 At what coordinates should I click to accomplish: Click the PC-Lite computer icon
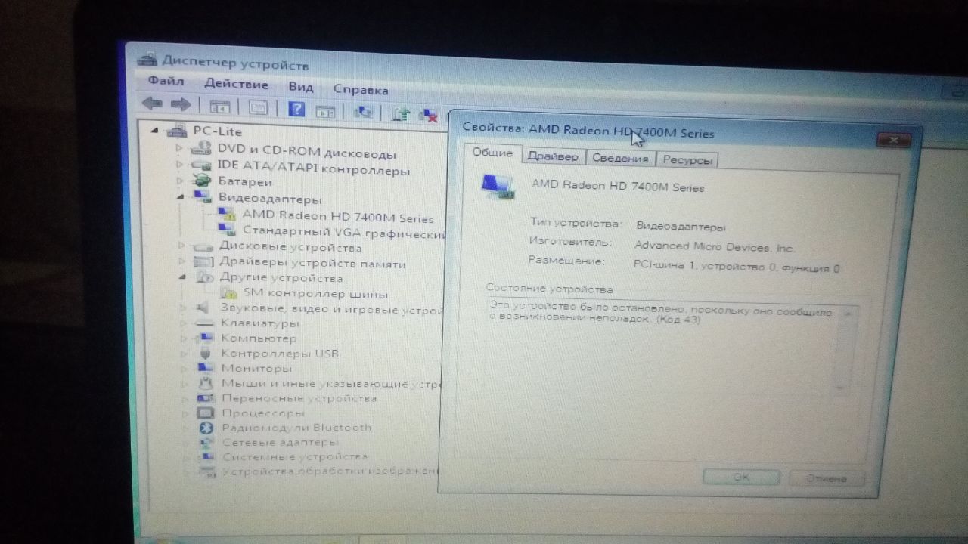[x=177, y=130]
